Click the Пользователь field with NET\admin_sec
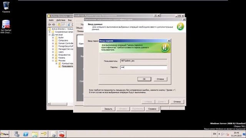This screenshot has height=138, width=246. pyautogui.click(x=143, y=61)
